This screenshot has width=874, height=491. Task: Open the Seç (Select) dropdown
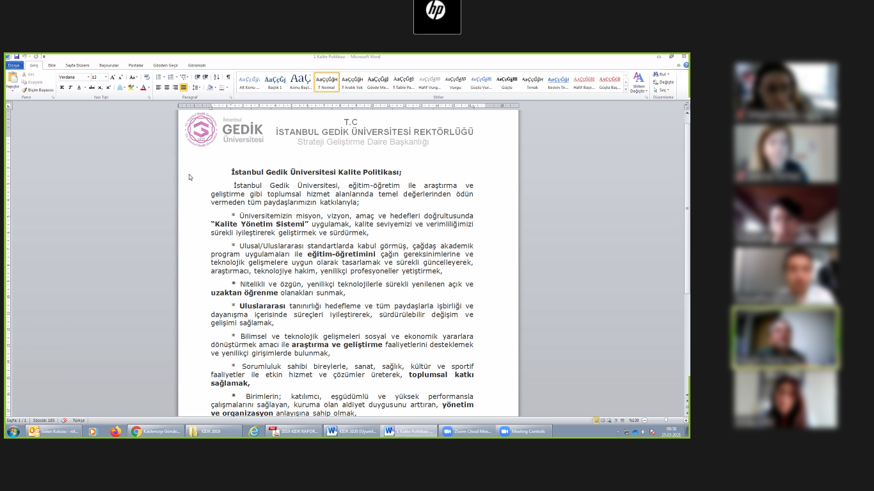(x=661, y=90)
